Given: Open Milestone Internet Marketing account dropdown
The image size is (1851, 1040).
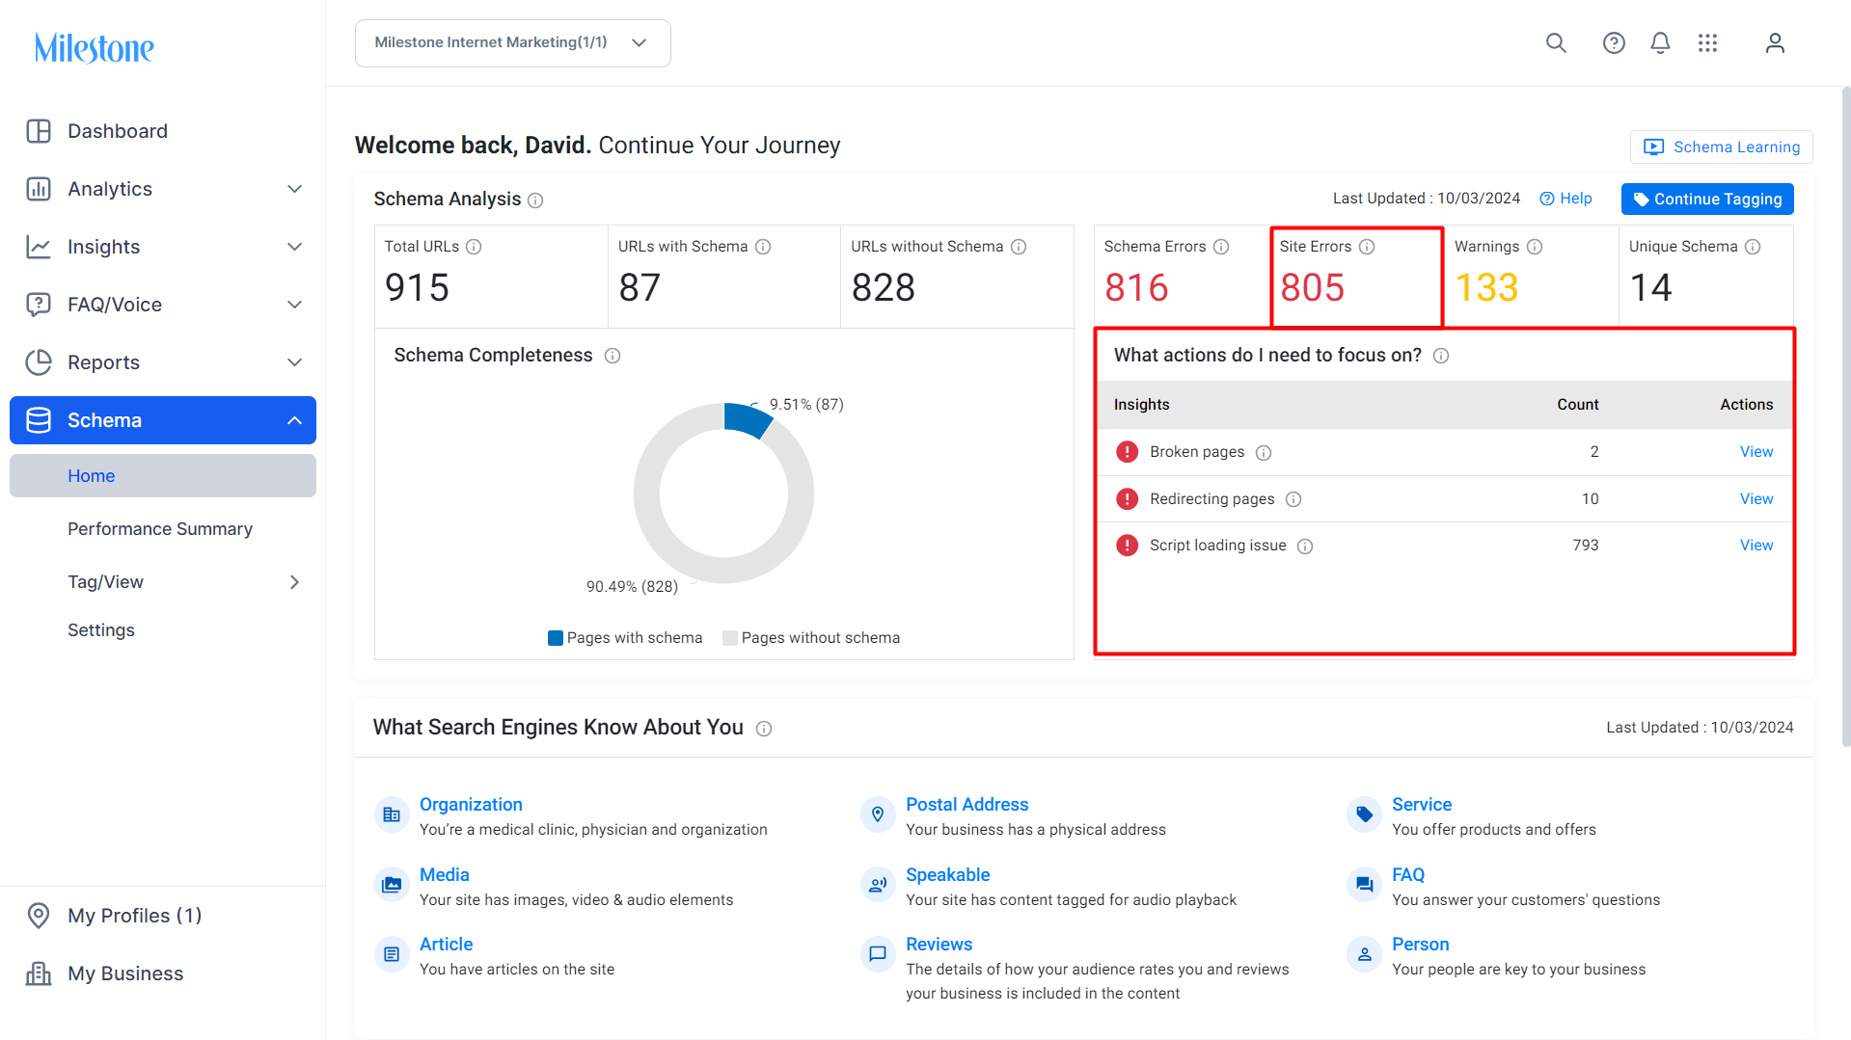Looking at the screenshot, I should coord(513,43).
